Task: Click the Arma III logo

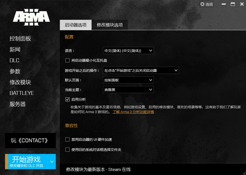Action: pyautogui.click(x=31, y=17)
